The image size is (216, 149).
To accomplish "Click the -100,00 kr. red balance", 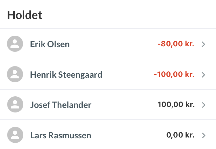I will pyautogui.click(x=174, y=74).
